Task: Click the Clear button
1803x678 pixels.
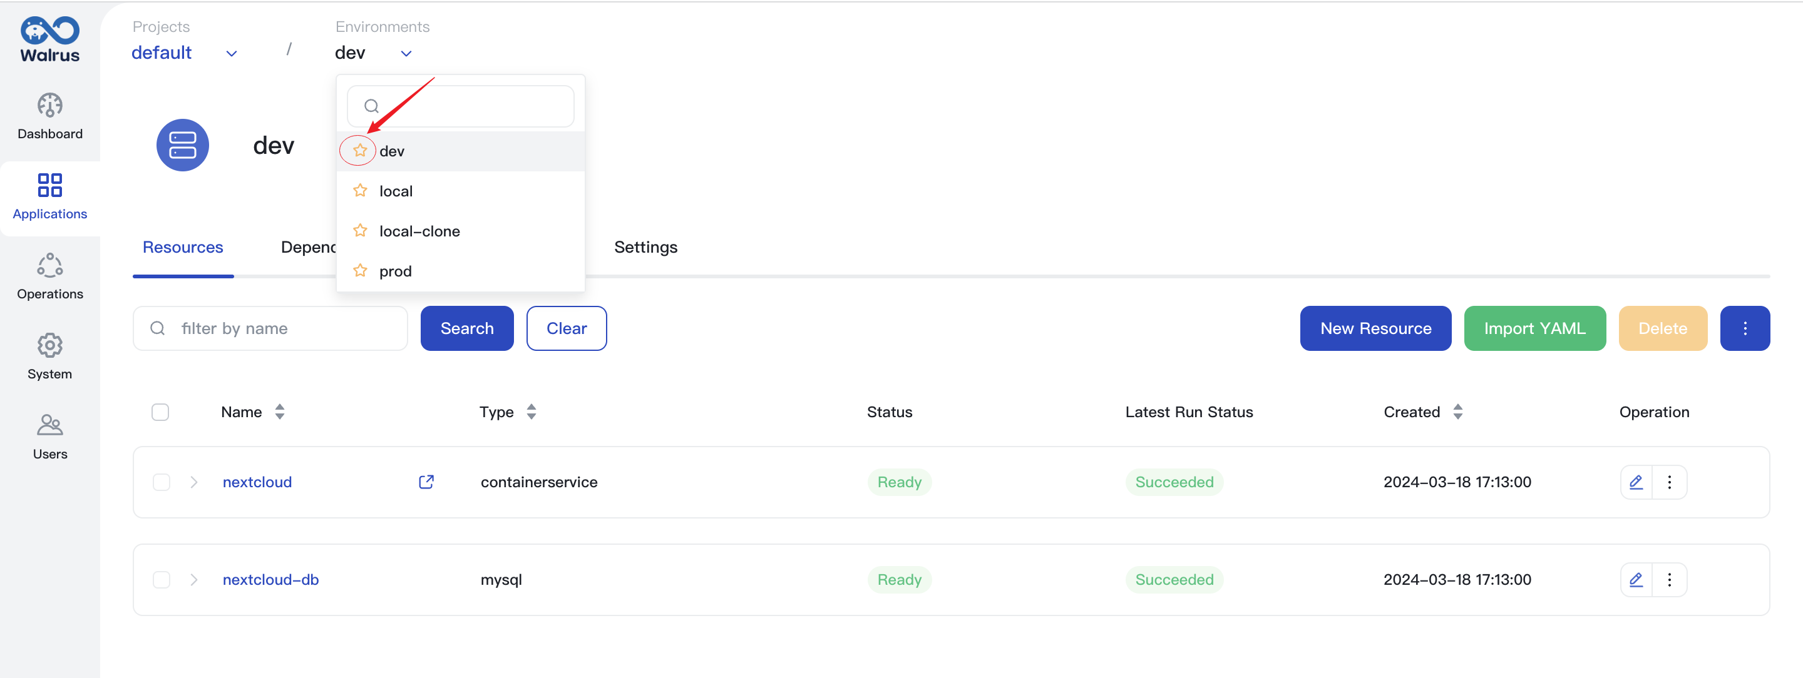Action: pos(566,328)
